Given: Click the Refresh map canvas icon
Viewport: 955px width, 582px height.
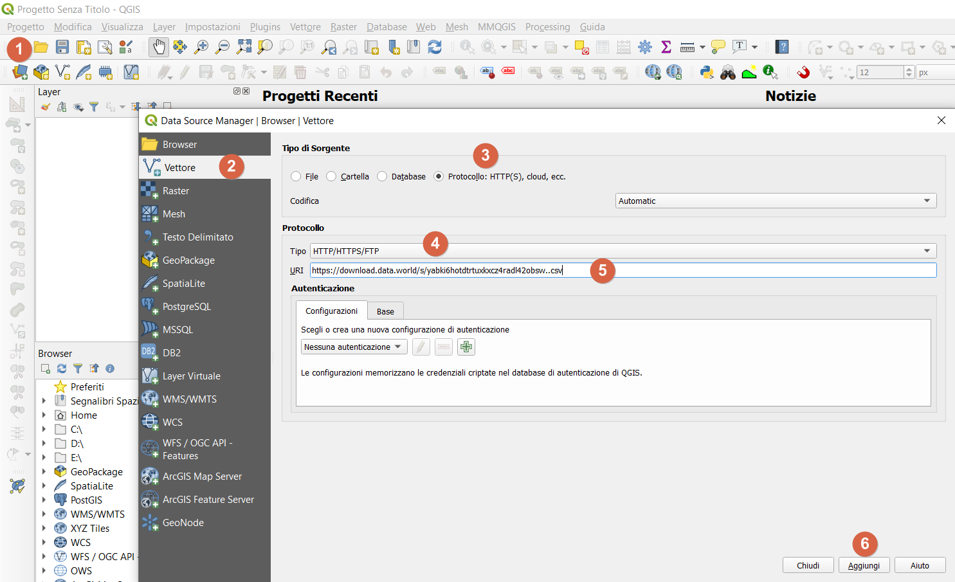Looking at the screenshot, I should (435, 47).
